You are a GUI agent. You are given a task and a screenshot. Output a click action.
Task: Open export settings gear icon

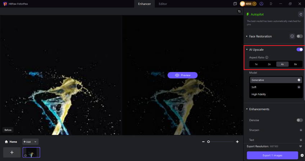pos(302,155)
